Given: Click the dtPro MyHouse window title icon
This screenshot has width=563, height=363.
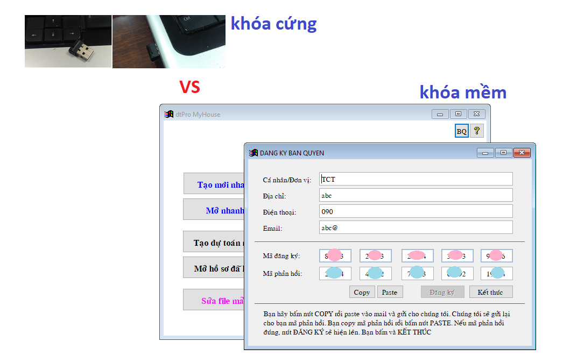Looking at the screenshot, I should tap(169, 114).
